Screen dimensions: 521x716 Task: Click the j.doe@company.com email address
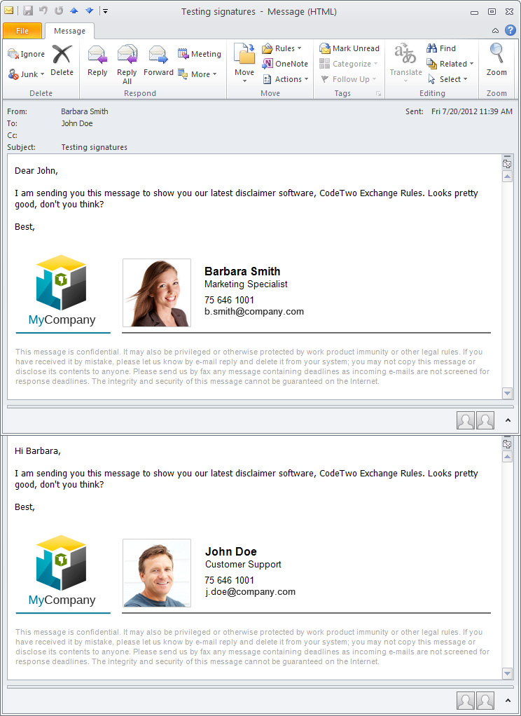tap(250, 592)
